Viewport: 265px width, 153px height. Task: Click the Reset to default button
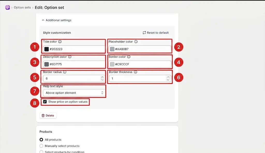(x=156, y=33)
